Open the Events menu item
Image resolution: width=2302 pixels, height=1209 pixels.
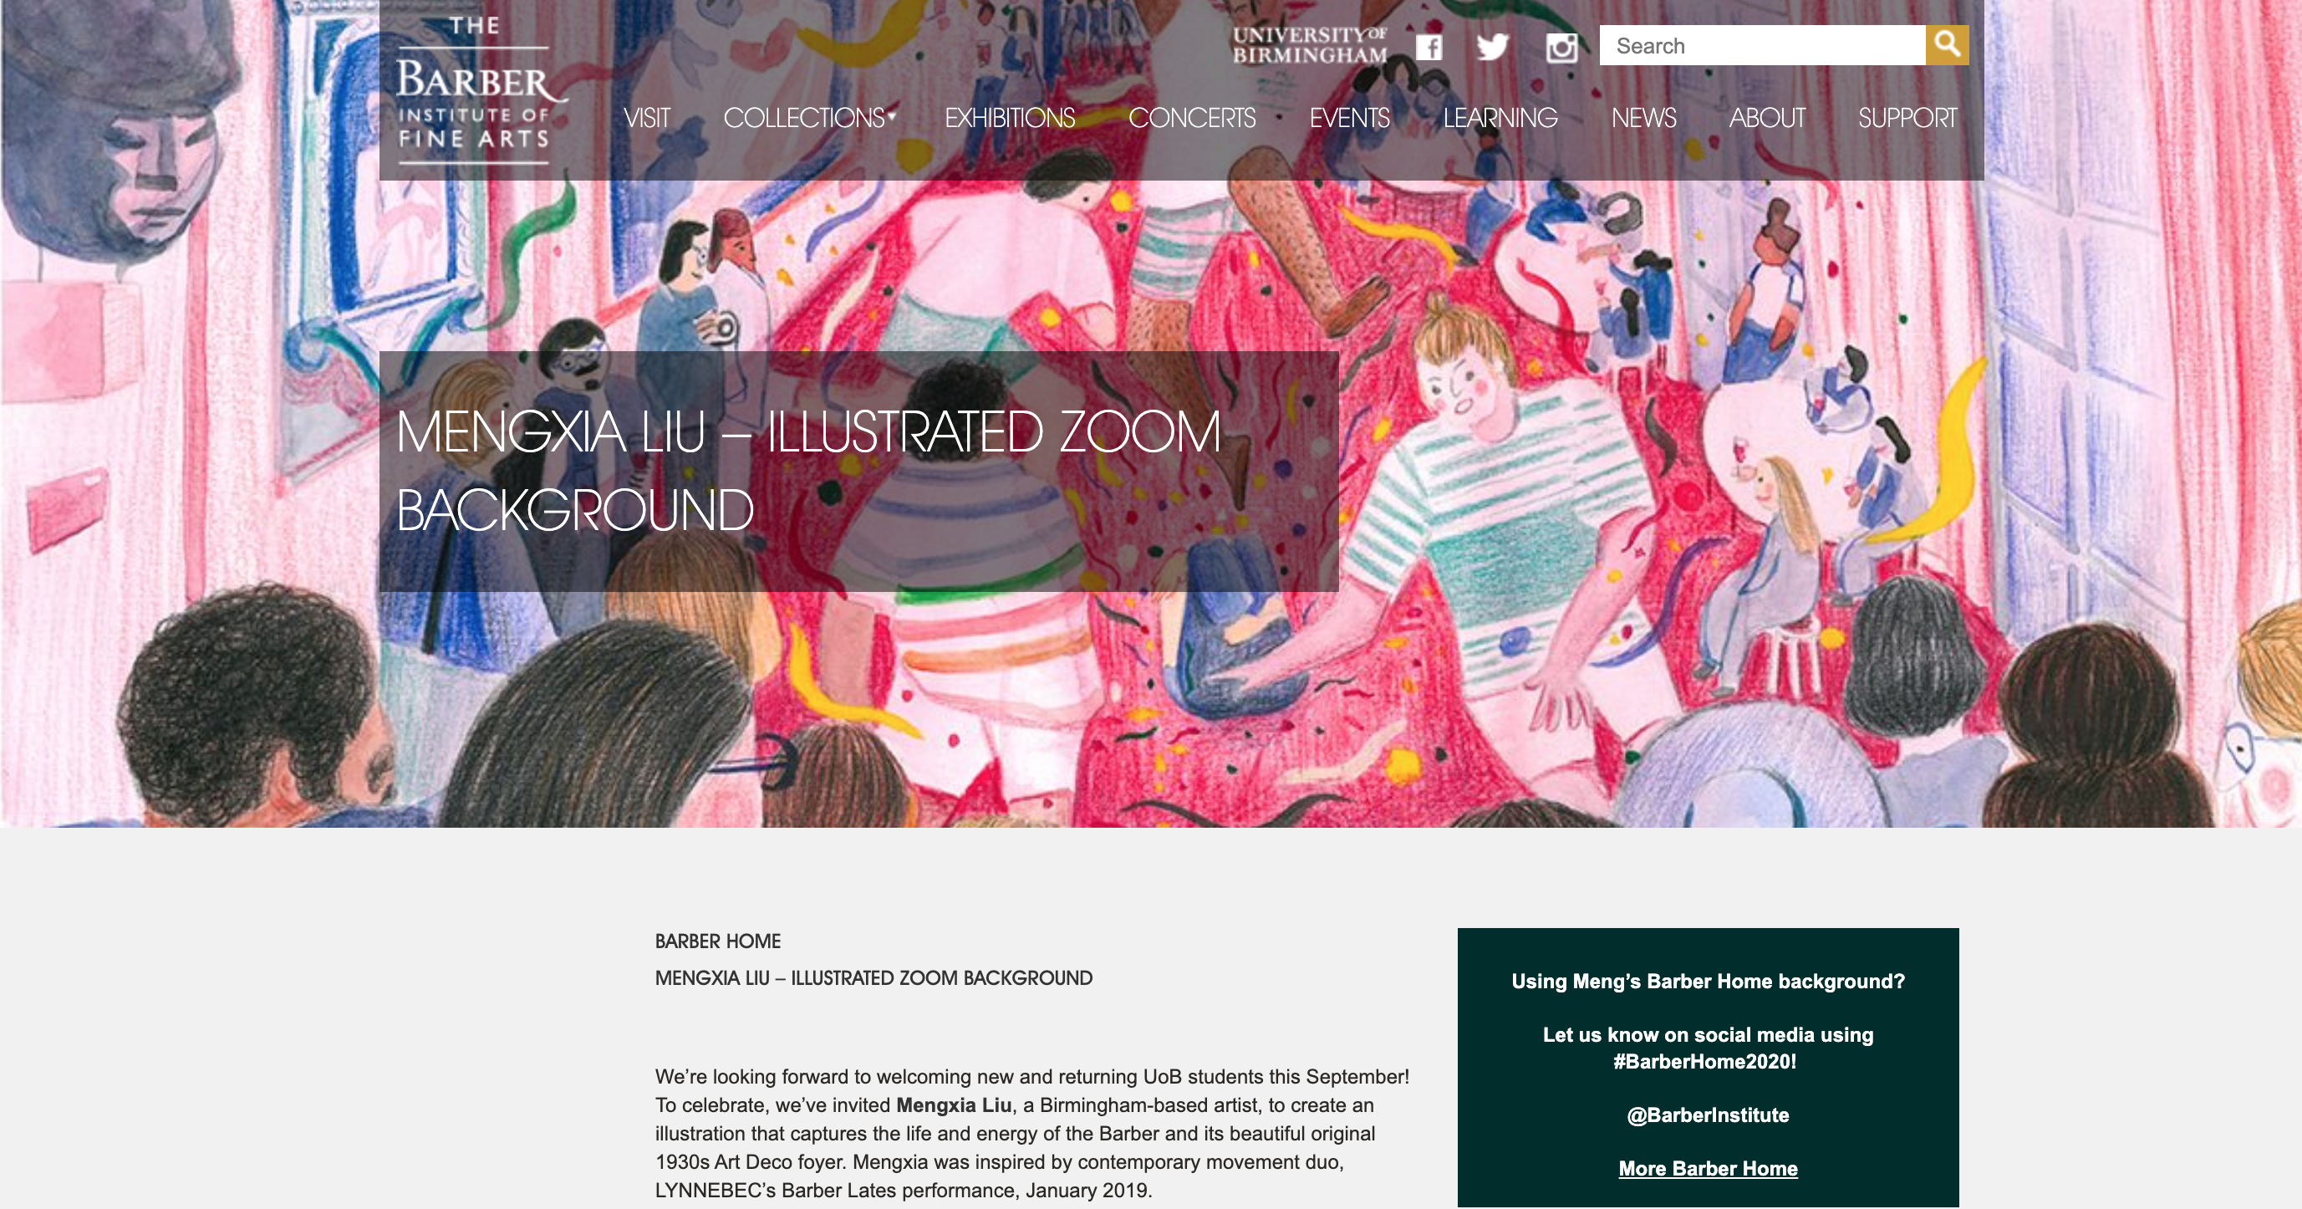tap(1349, 118)
